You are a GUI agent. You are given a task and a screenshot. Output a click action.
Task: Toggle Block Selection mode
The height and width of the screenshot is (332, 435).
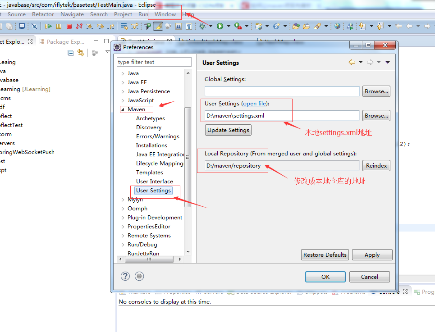point(179,26)
